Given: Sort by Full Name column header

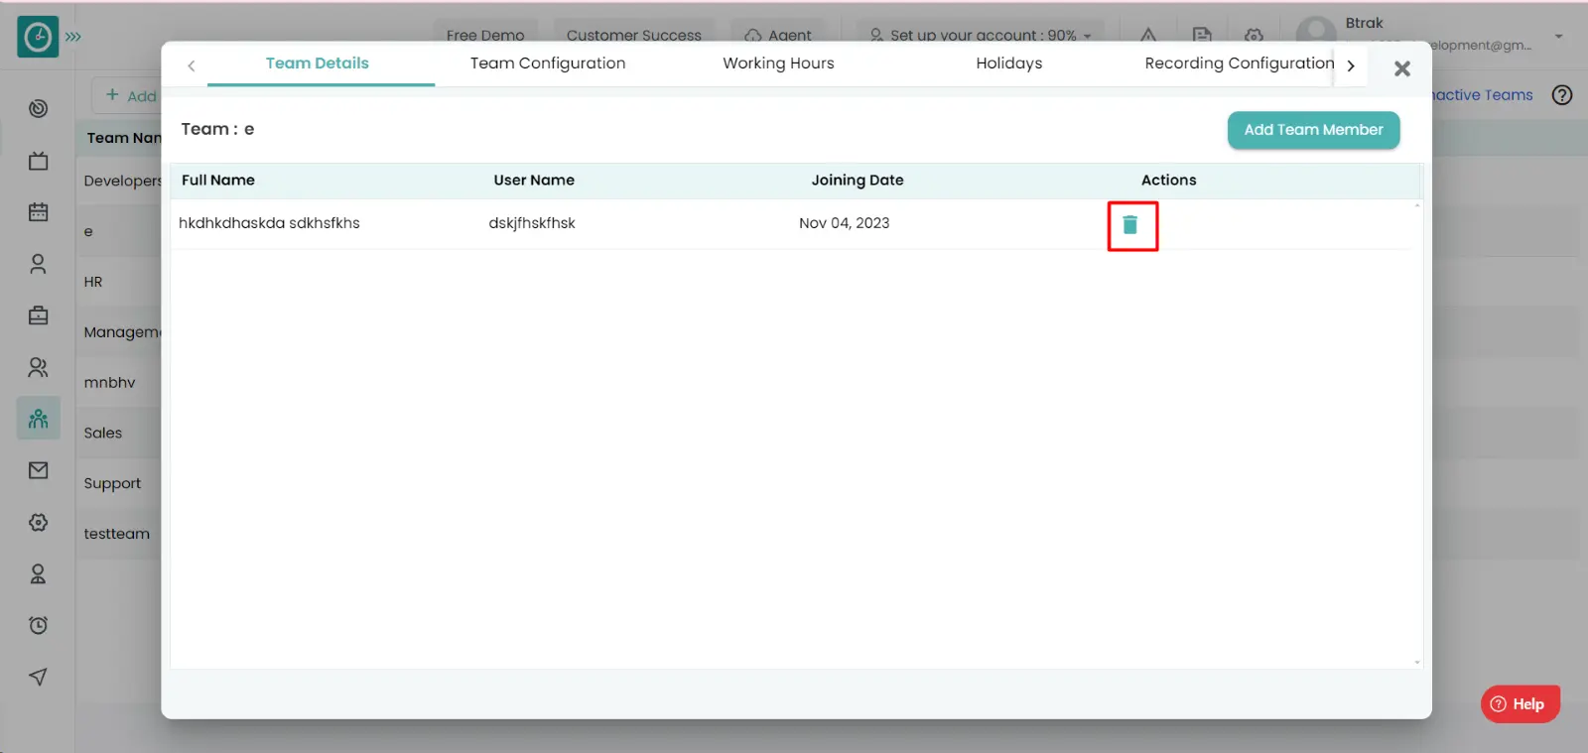Looking at the screenshot, I should coord(218,181).
